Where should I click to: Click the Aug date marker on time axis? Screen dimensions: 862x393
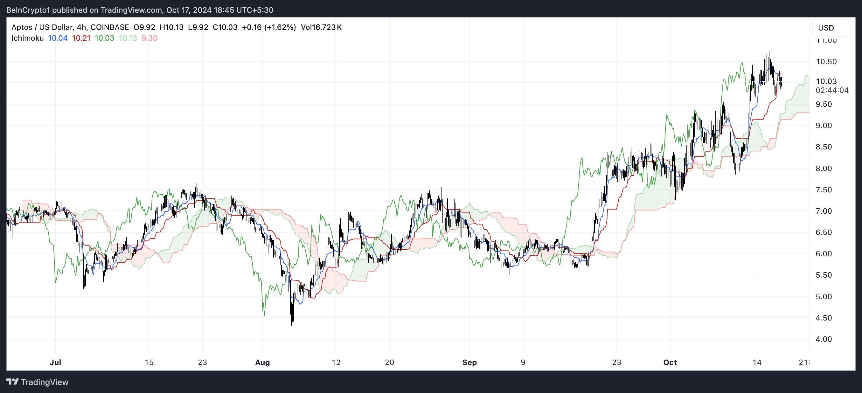pyautogui.click(x=262, y=362)
